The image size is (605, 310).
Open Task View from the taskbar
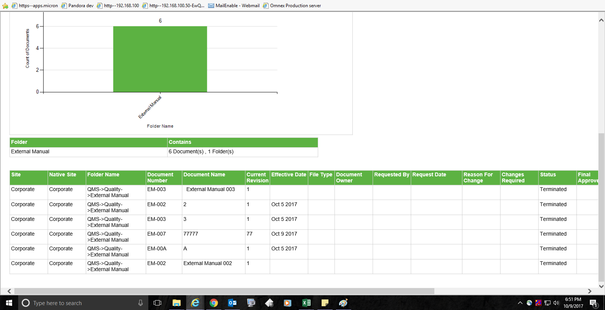click(157, 303)
